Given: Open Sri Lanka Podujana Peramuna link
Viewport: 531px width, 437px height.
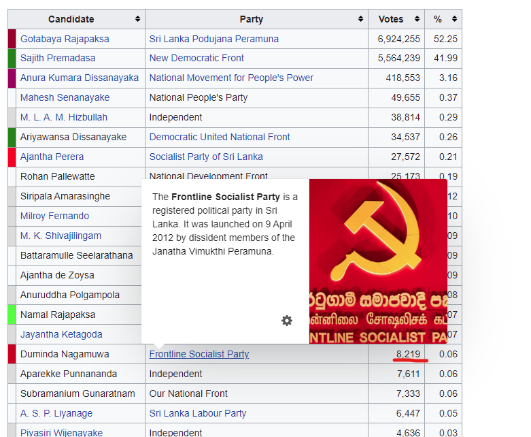Looking at the screenshot, I should (x=214, y=39).
